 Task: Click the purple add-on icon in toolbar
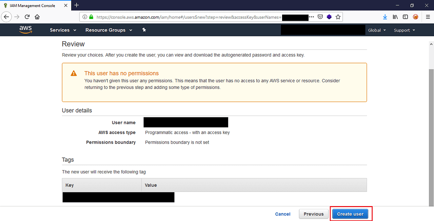(329, 17)
